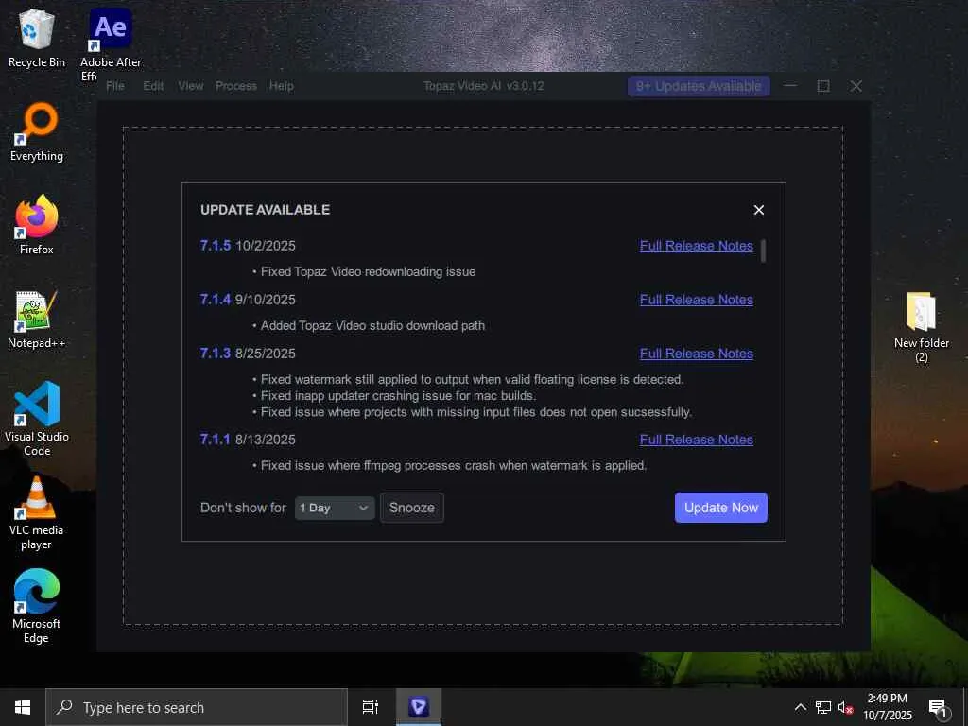Click version number 7.1.4
The height and width of the screenshot is (726, 968).
(x=215, y=300)
